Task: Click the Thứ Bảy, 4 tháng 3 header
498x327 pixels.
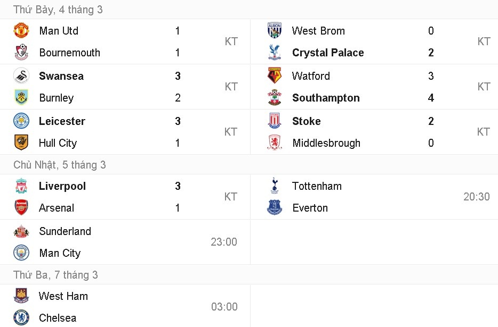Action: [58, 10]
